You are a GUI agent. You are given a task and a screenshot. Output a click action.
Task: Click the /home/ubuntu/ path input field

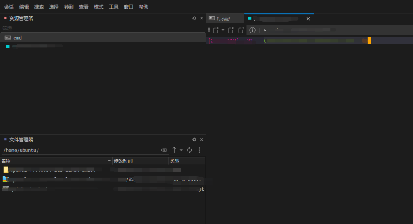coord(81,150)
